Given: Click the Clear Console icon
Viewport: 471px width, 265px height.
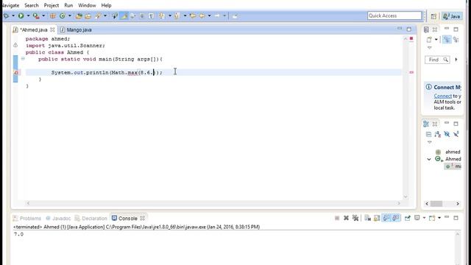Looking at the screenshot, I should point(368,218).
